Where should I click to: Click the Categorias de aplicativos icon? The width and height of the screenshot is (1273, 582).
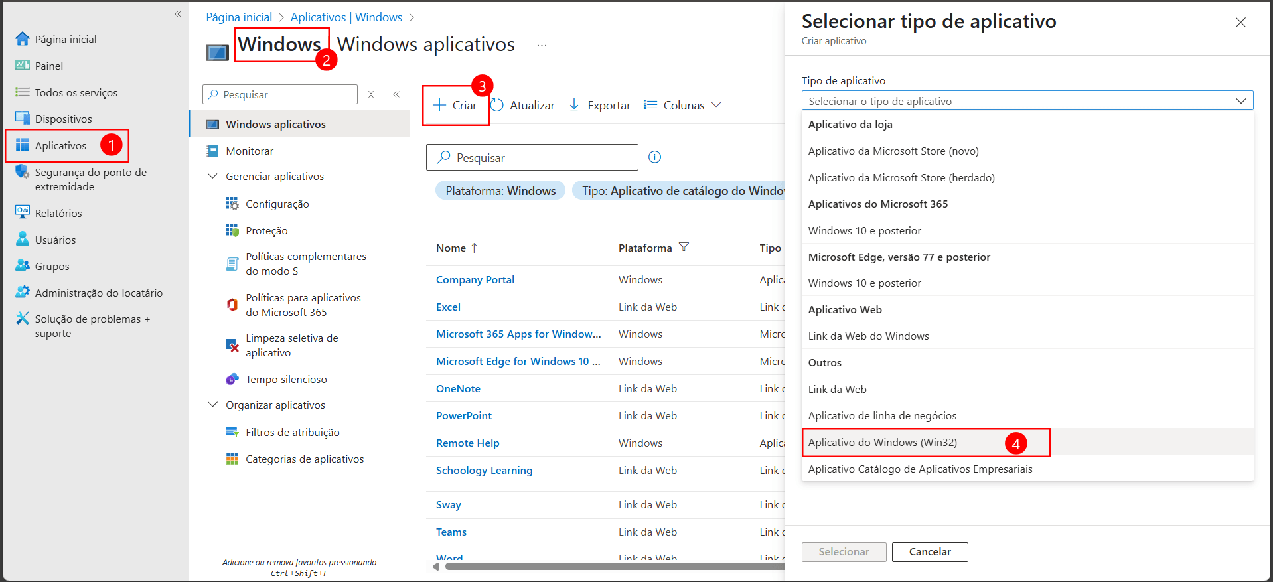click(x=232, y=459)
